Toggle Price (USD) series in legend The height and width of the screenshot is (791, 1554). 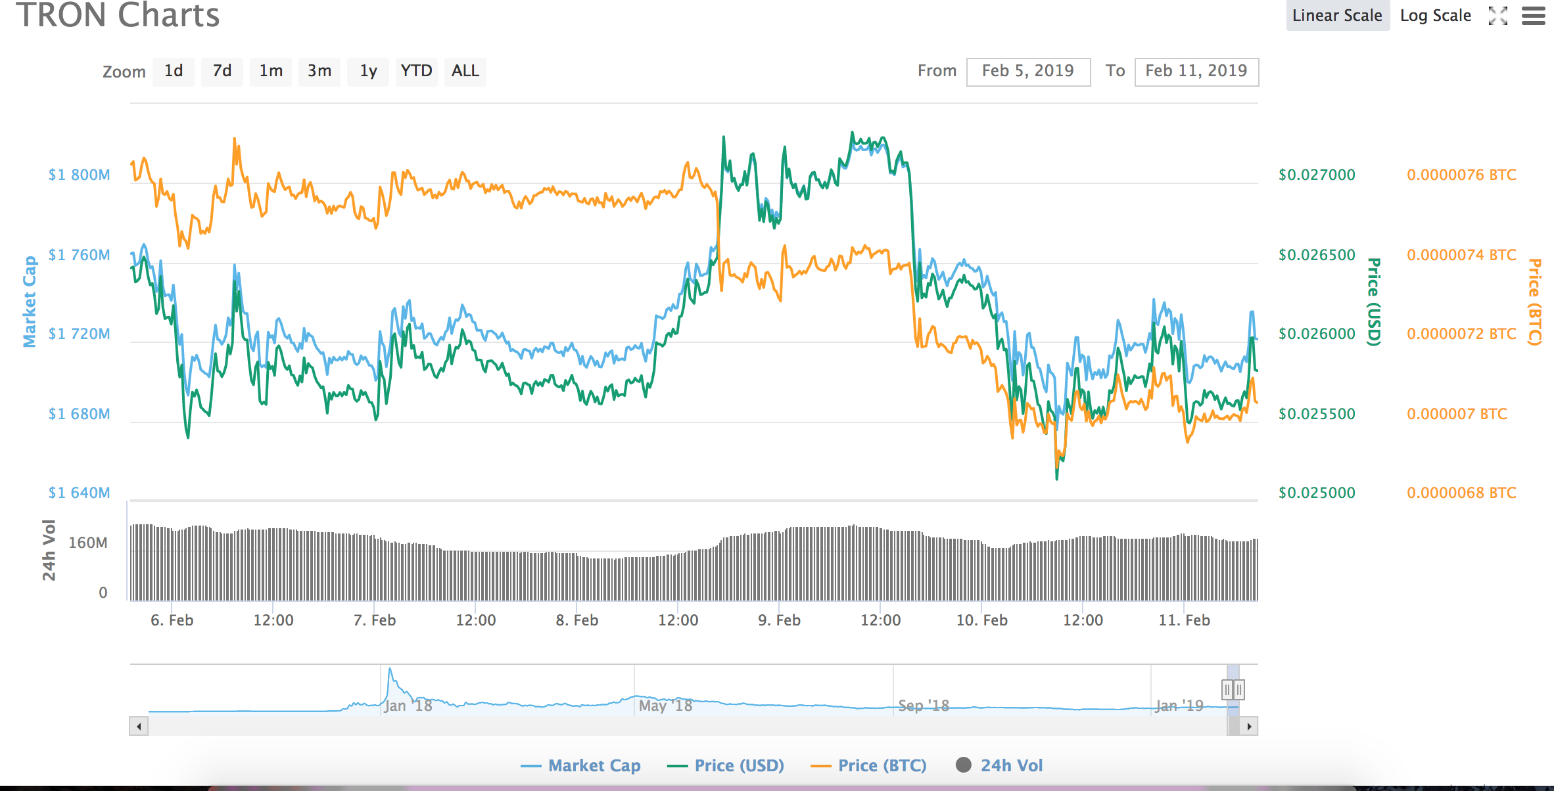pyautogui.click(x=726, y=765)
